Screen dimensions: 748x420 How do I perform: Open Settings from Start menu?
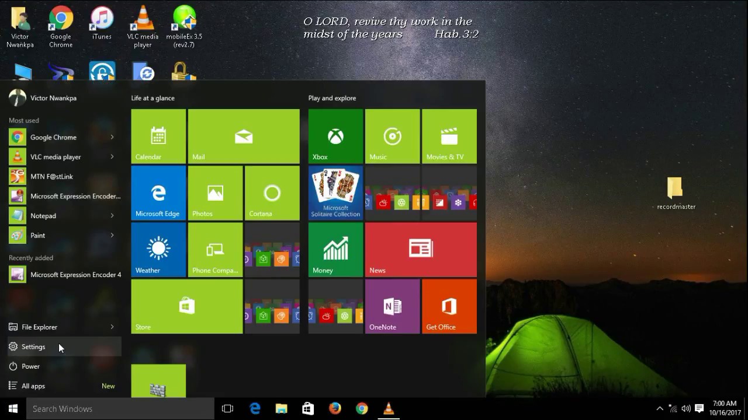(64, 346)
